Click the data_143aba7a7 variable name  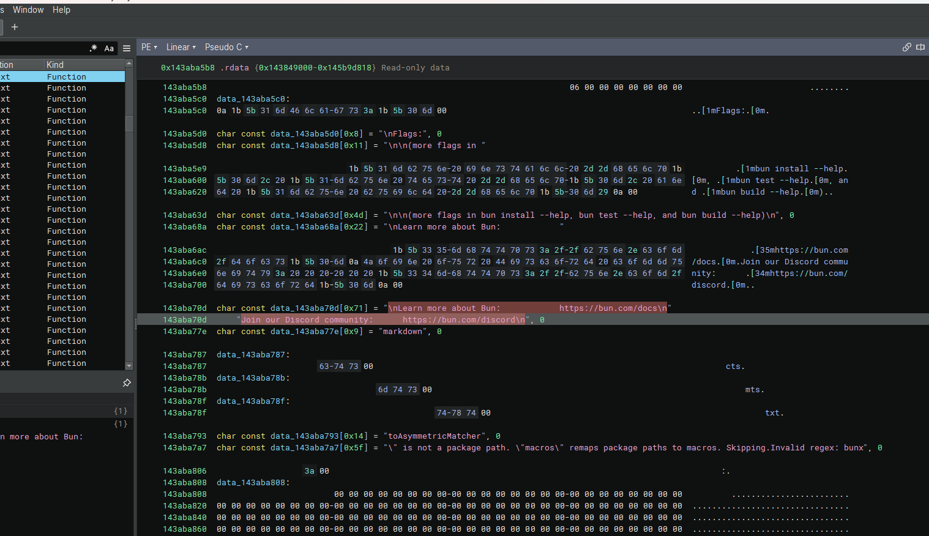coord(304,448)
